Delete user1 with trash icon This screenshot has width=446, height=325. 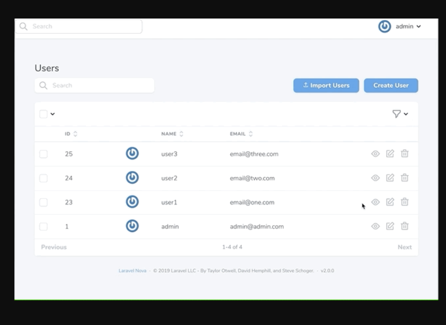405,202
